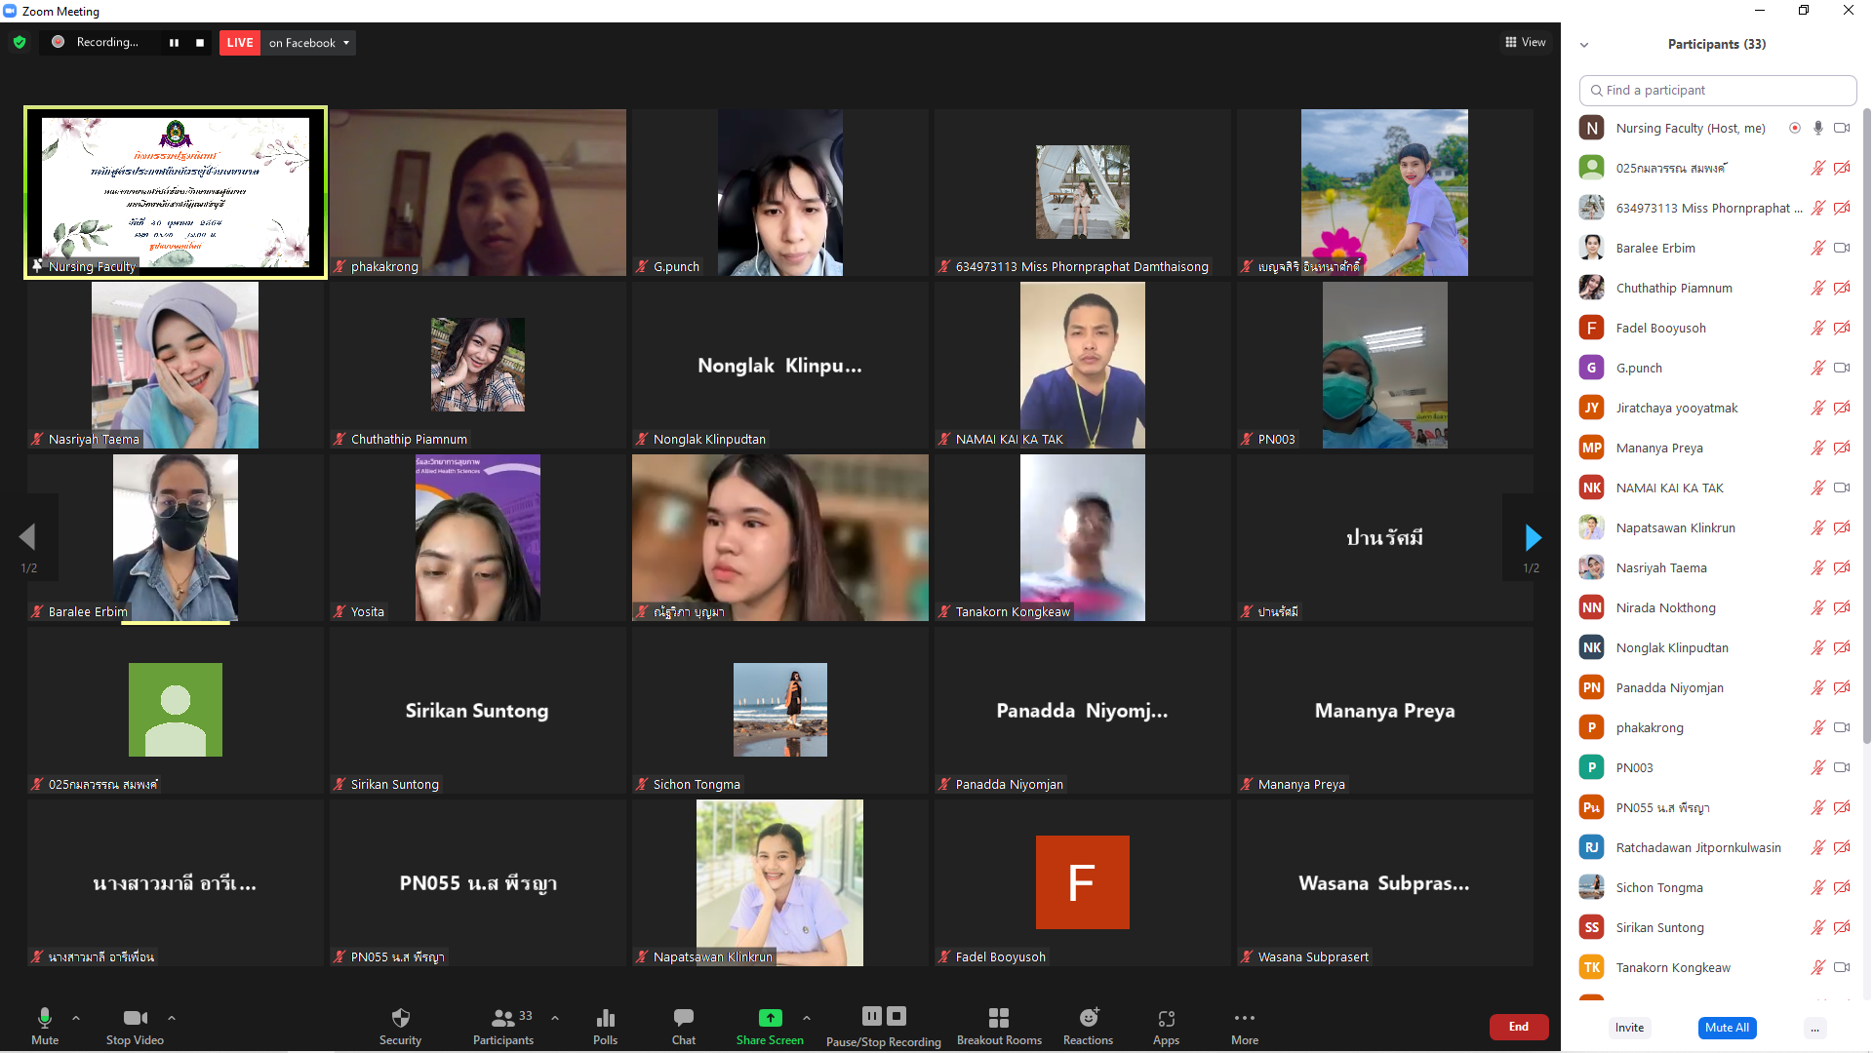Click the Find a participant field
This screenshot has height=1053, width=1873.
1717,90
